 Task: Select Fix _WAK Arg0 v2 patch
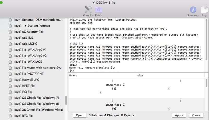30,56
